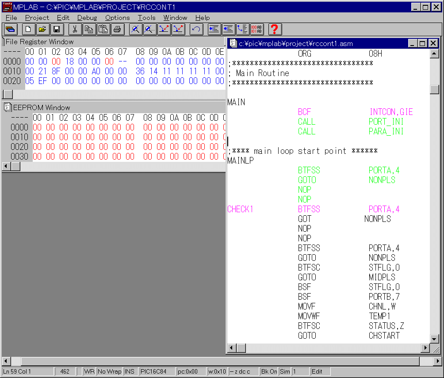This screenshot has height=378, width=444.
Task: Click File Register value A0
Action: tap(96, 71)
